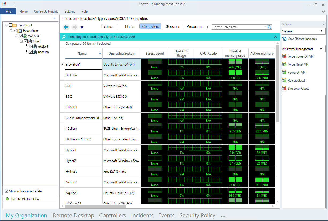Viewport: 328px width, 221px height.
Task: Click the Shutdown Guest icon
Action: pyautogui.click(x=284, y=89)
